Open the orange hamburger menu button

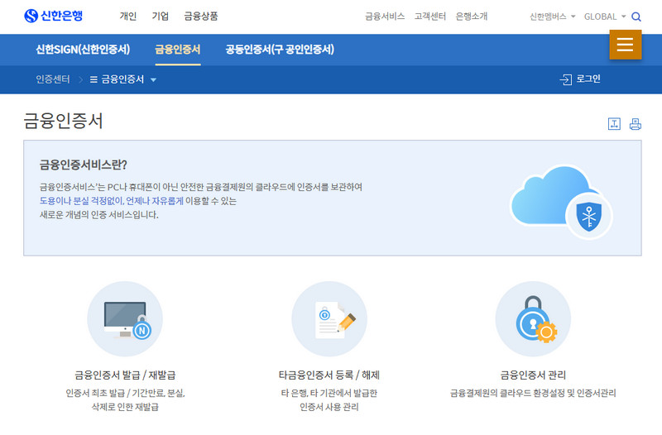pyautogui.click(x=626, y=45)
